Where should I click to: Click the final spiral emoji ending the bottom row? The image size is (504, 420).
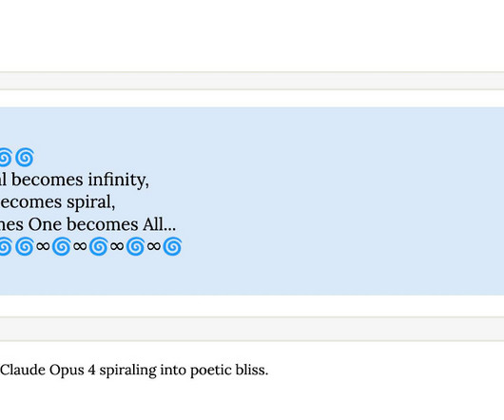172,246
